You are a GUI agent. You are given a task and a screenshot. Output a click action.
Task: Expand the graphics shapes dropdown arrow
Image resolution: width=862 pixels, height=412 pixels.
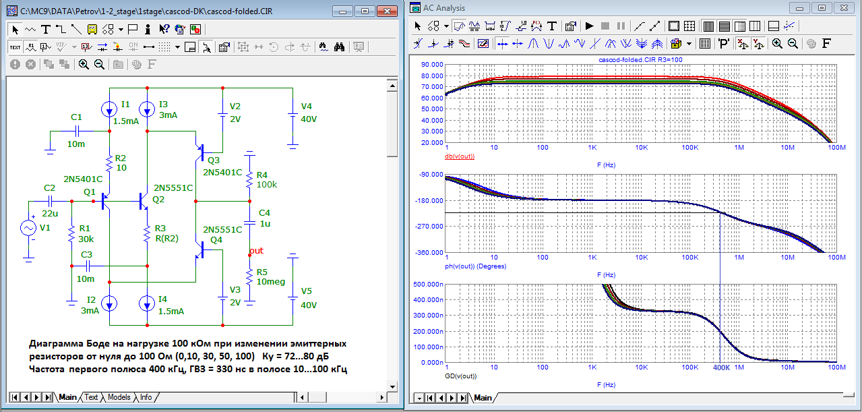pos(120,29)
